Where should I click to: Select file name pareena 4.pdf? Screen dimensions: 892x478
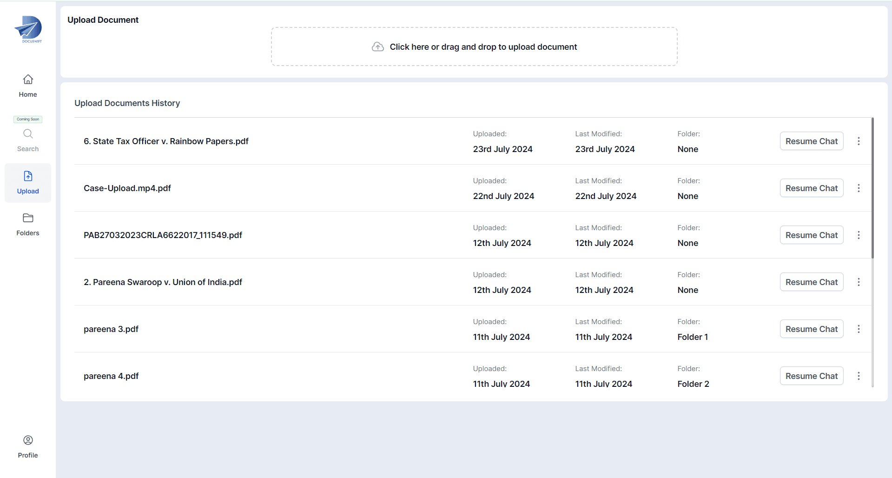pyautogui.click(x=111, y=376)
